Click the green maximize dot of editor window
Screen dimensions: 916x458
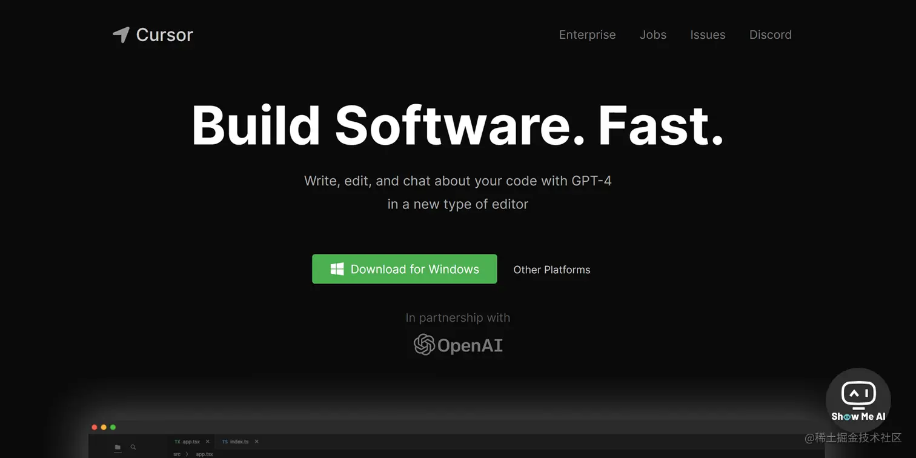click(x=113, y=427)
